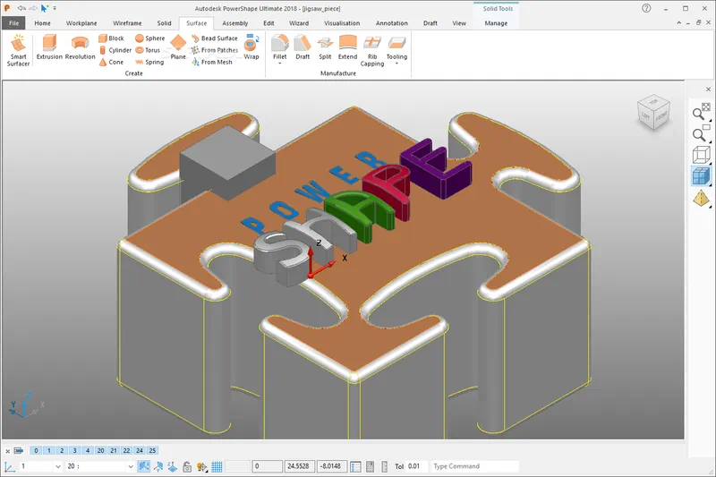
Task: Select the Split surface tool
Action: tap(325, 47)
